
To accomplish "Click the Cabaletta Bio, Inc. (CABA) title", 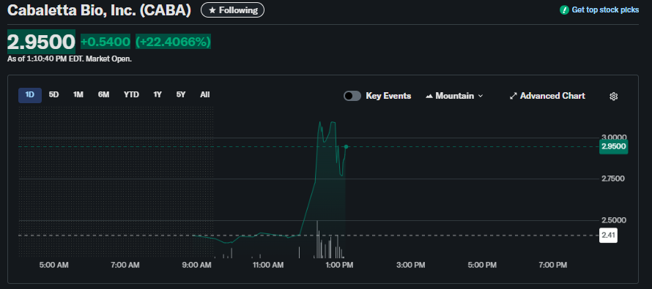I will pos(99,10).
